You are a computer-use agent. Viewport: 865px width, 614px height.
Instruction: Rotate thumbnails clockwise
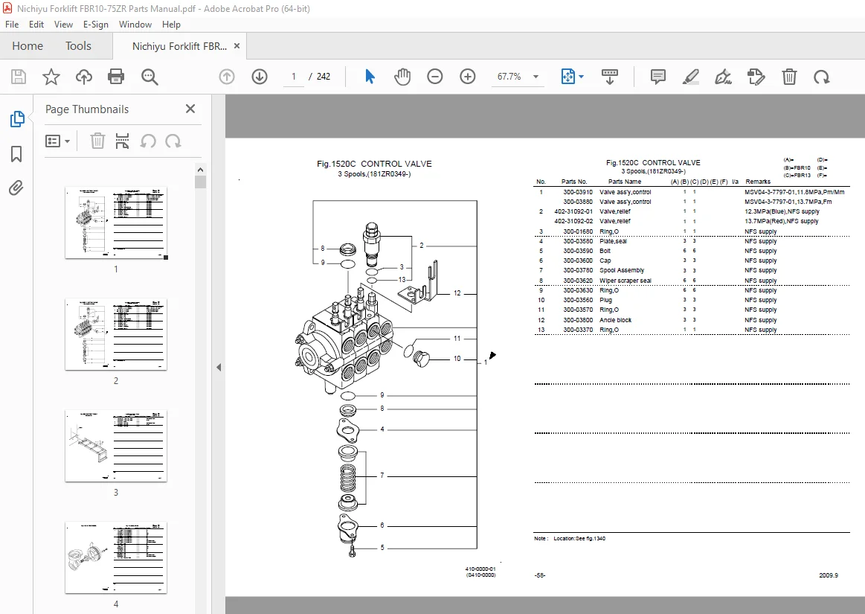click(x=173, y=141)
